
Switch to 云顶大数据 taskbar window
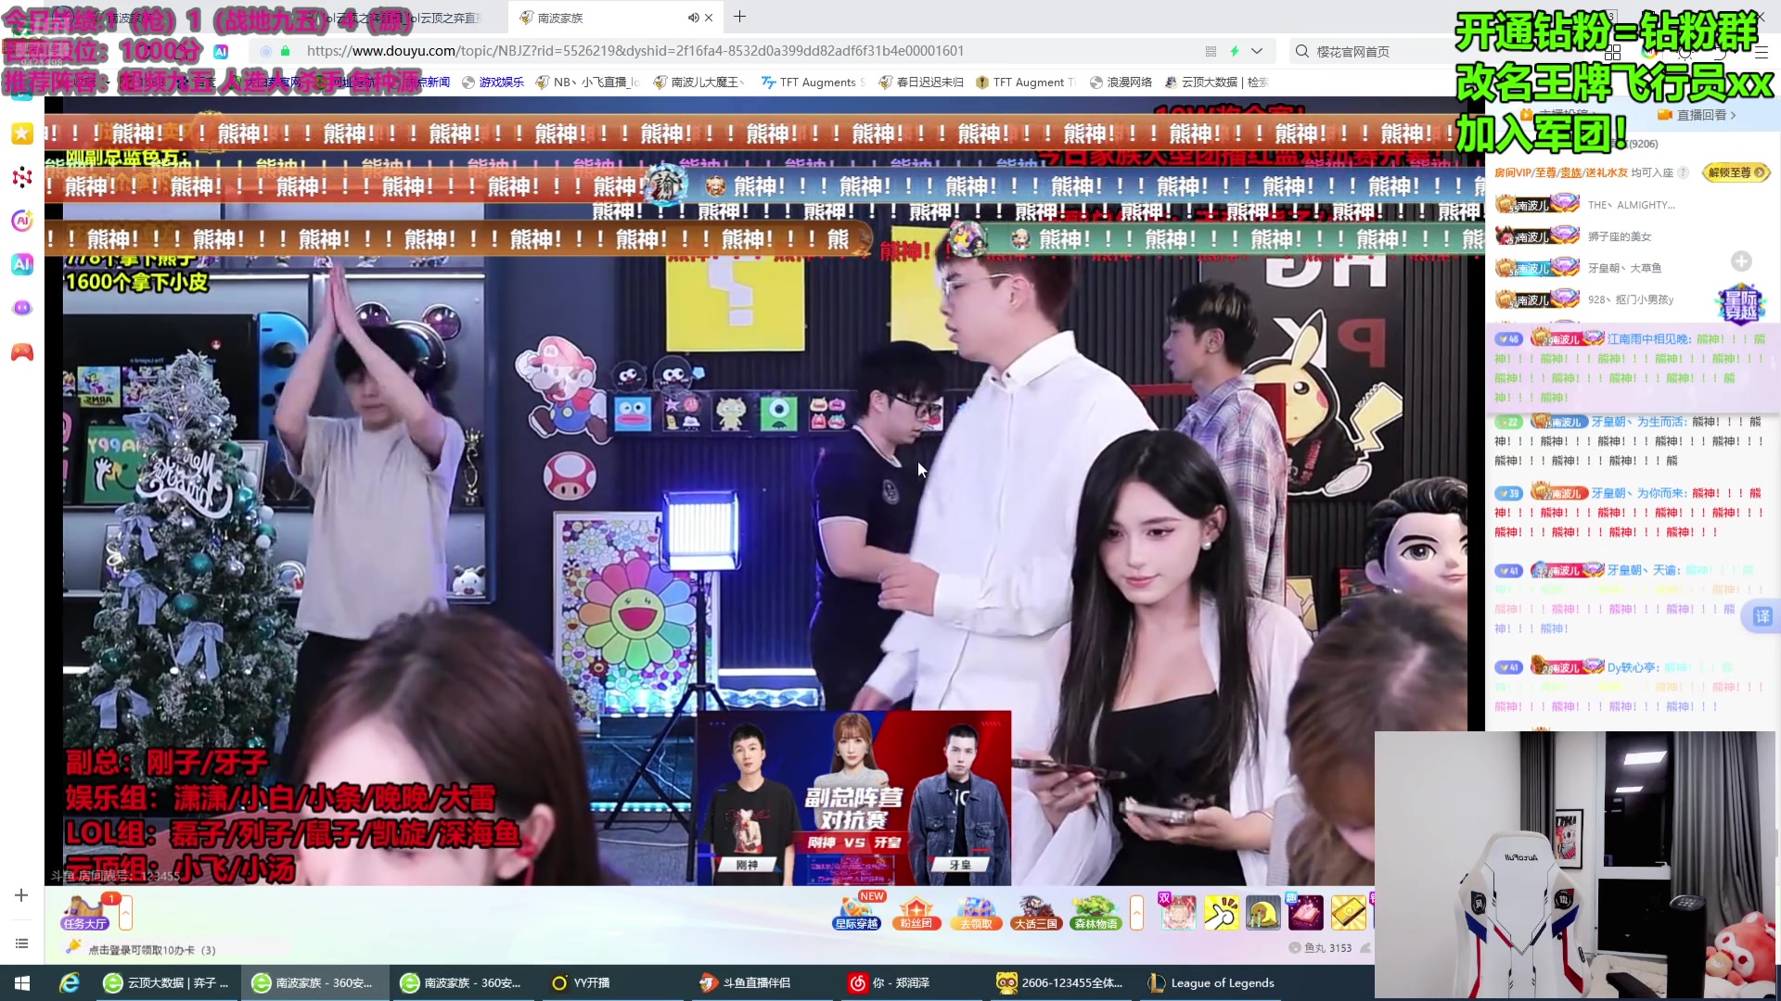pyautogui.click(x=167, y=982)
